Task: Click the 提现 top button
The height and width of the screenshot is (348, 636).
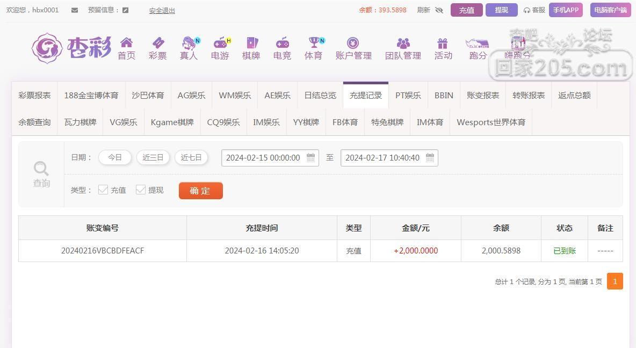Action: [501, 10]
